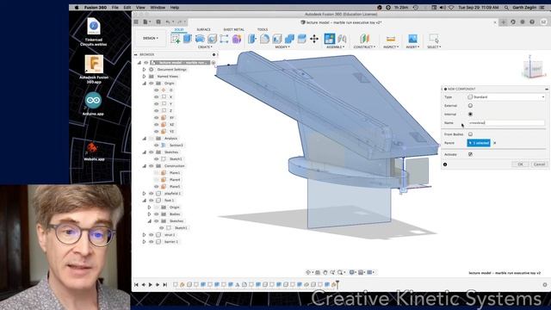Open the data panel grid icon
Screen dimensions: 551x310
coord(136,22)
